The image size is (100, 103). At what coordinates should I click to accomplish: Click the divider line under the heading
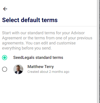point(48,26)
